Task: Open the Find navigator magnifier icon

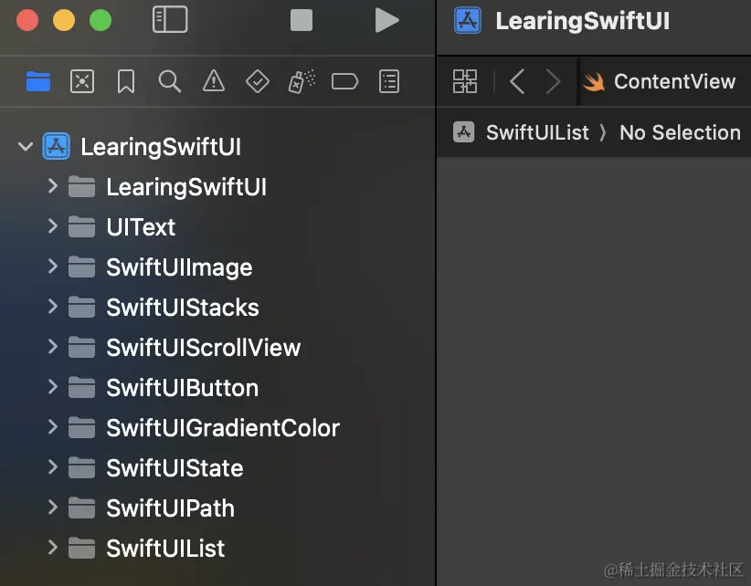Action: tap(170, 81)
